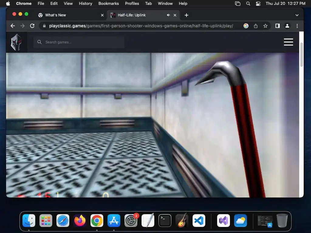Click the Chrome icon in the Dock
Viewport: 311px width, 233px height.
coord(97,221)
